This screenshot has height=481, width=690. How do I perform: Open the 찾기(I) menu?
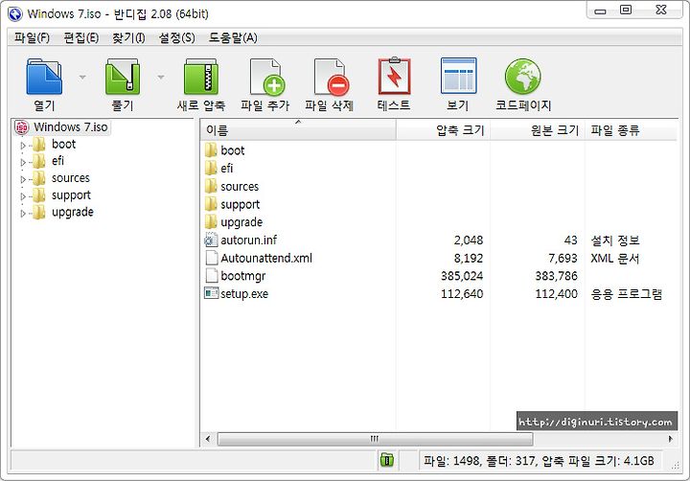click(128, 37)
